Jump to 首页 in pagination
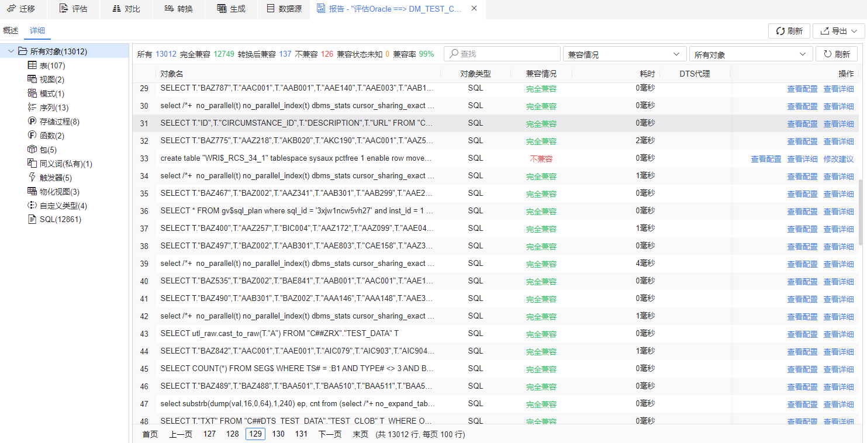The height and width of the screenshot is (443, 867). tap(150, 434)
